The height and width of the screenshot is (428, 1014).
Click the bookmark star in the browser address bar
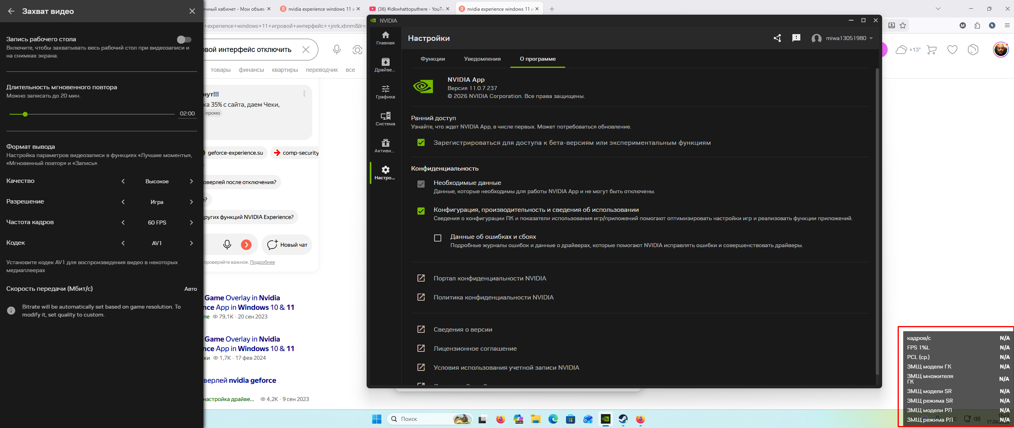[x=903, y=26]
